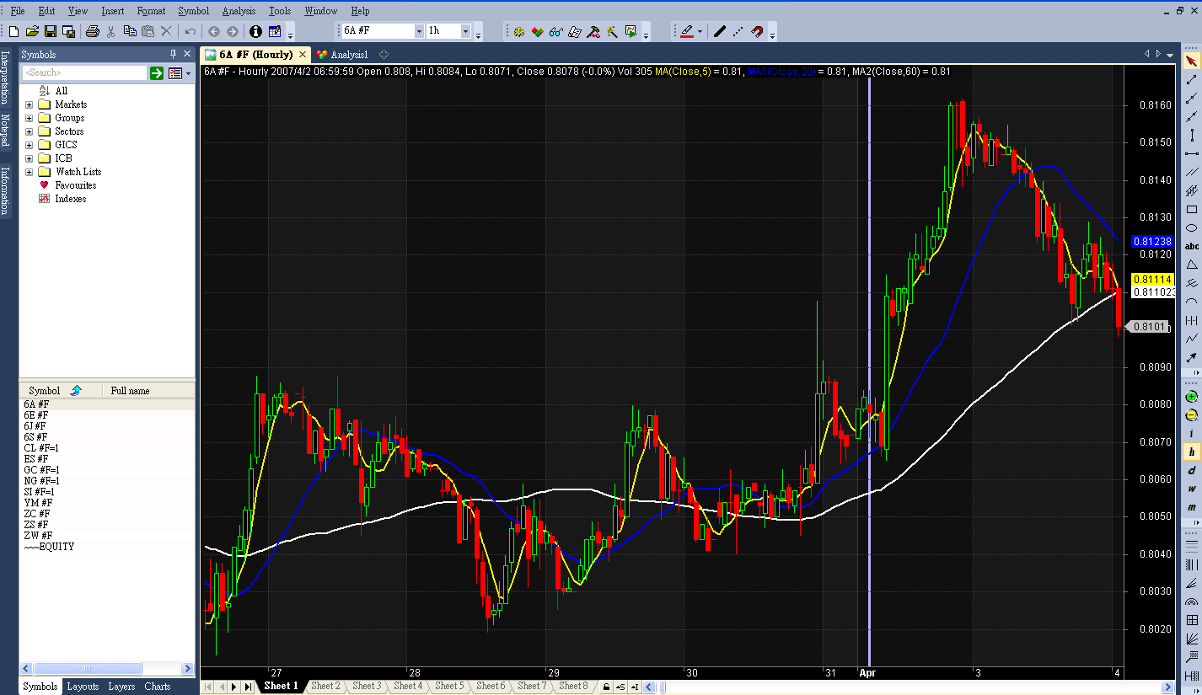Image resolution: width=1202 pixels, height=695 pixels.
Task: Open the Analysis menu
Action: (239, 11)
